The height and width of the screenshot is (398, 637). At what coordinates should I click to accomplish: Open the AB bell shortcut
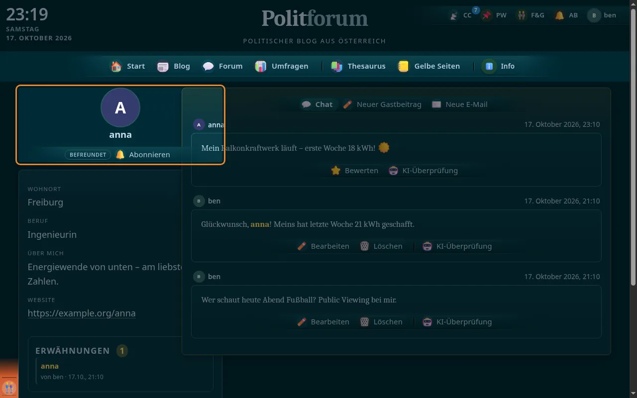[566, 15]
